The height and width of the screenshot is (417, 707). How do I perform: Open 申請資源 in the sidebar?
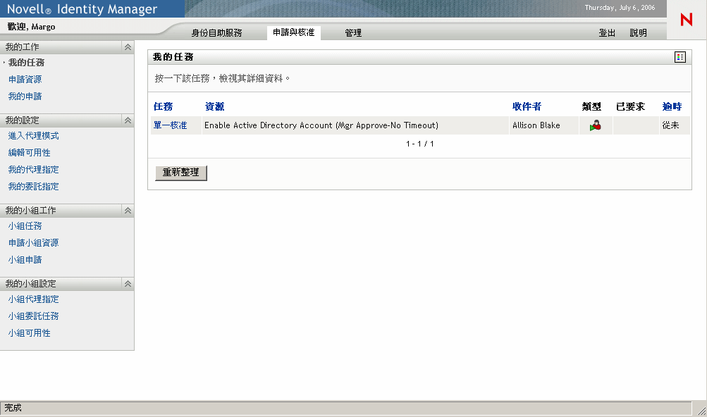pos(25,80)
